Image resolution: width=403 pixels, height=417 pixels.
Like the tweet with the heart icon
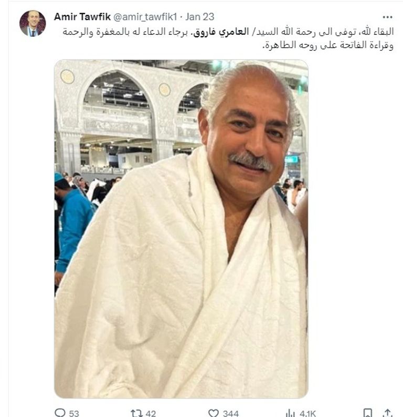click(x=213, y=413)
